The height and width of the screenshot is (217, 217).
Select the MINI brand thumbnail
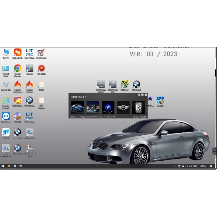coord(123,107)
